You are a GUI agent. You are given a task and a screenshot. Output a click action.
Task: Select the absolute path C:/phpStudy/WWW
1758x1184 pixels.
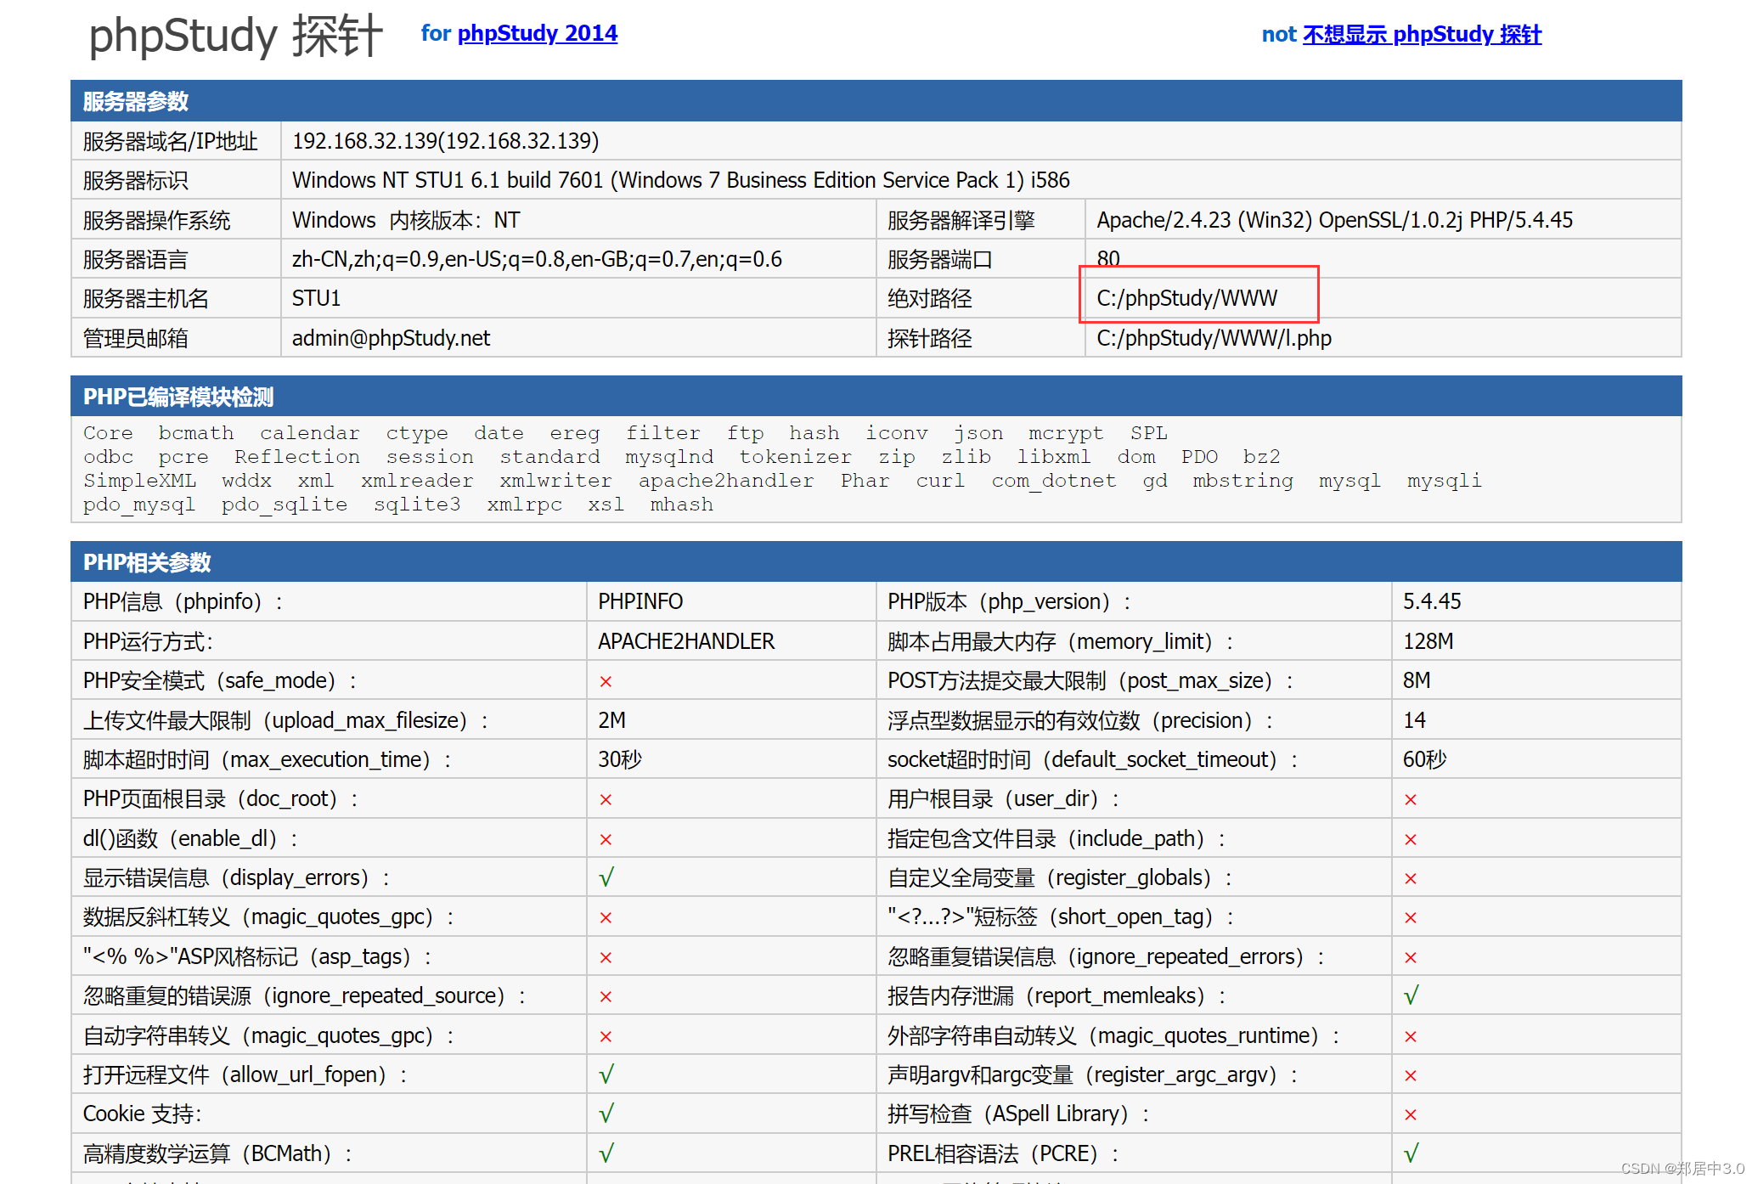click(1186, 298)
